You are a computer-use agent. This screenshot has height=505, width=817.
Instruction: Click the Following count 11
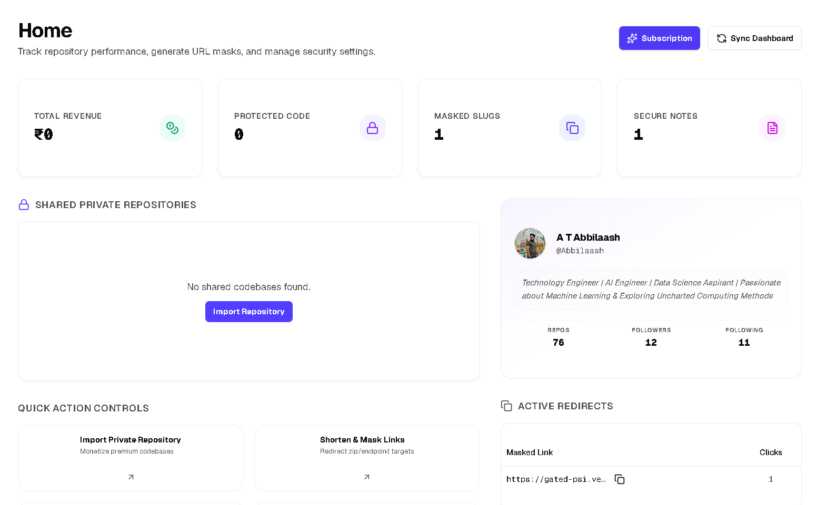pyautogui.click(x=744, y=343)
